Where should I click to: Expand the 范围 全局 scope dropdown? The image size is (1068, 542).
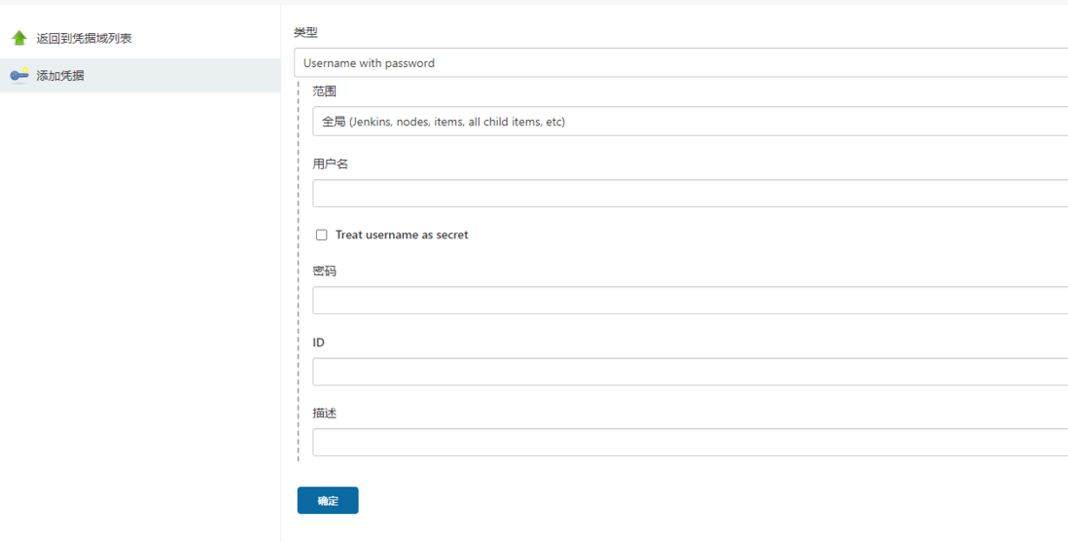tap(690, 122)
